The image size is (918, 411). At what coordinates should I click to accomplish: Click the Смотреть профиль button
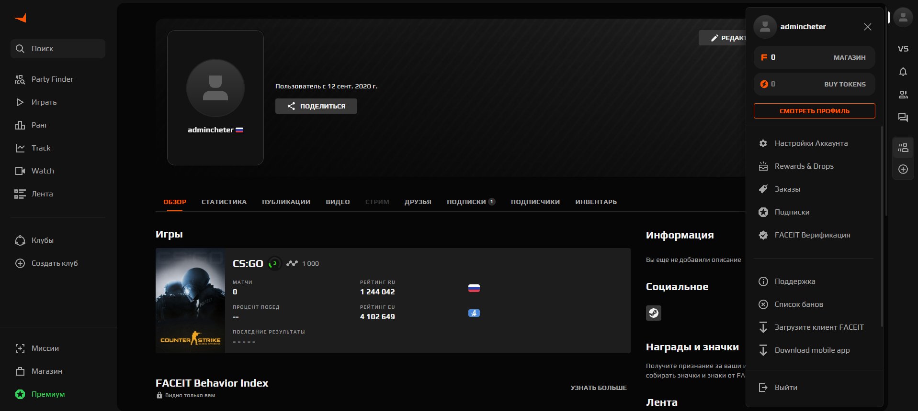coord(814,111)
